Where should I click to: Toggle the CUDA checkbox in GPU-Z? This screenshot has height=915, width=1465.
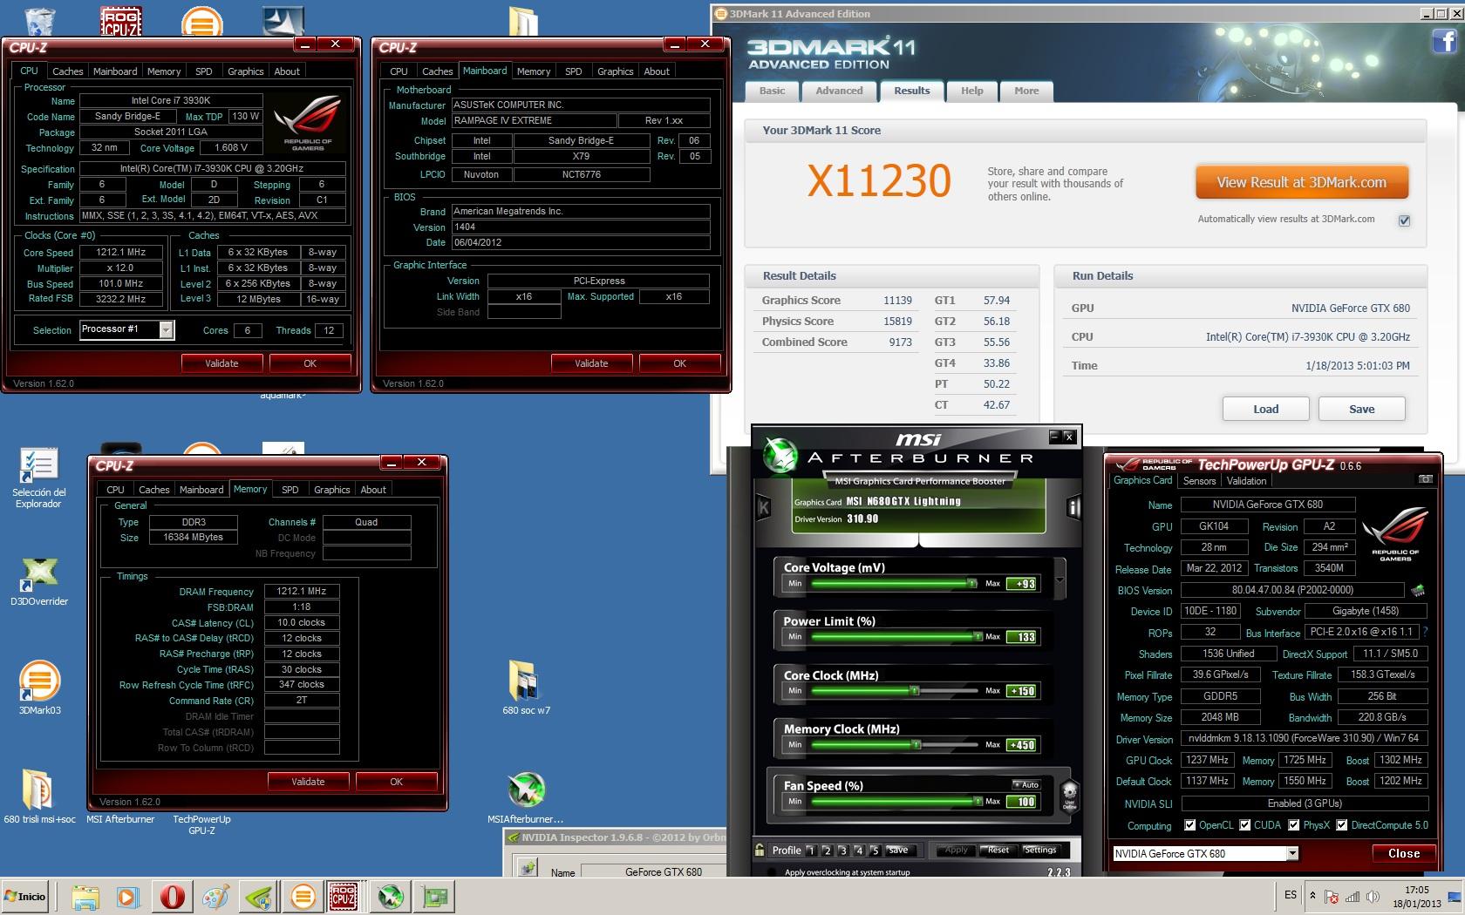1245,825
